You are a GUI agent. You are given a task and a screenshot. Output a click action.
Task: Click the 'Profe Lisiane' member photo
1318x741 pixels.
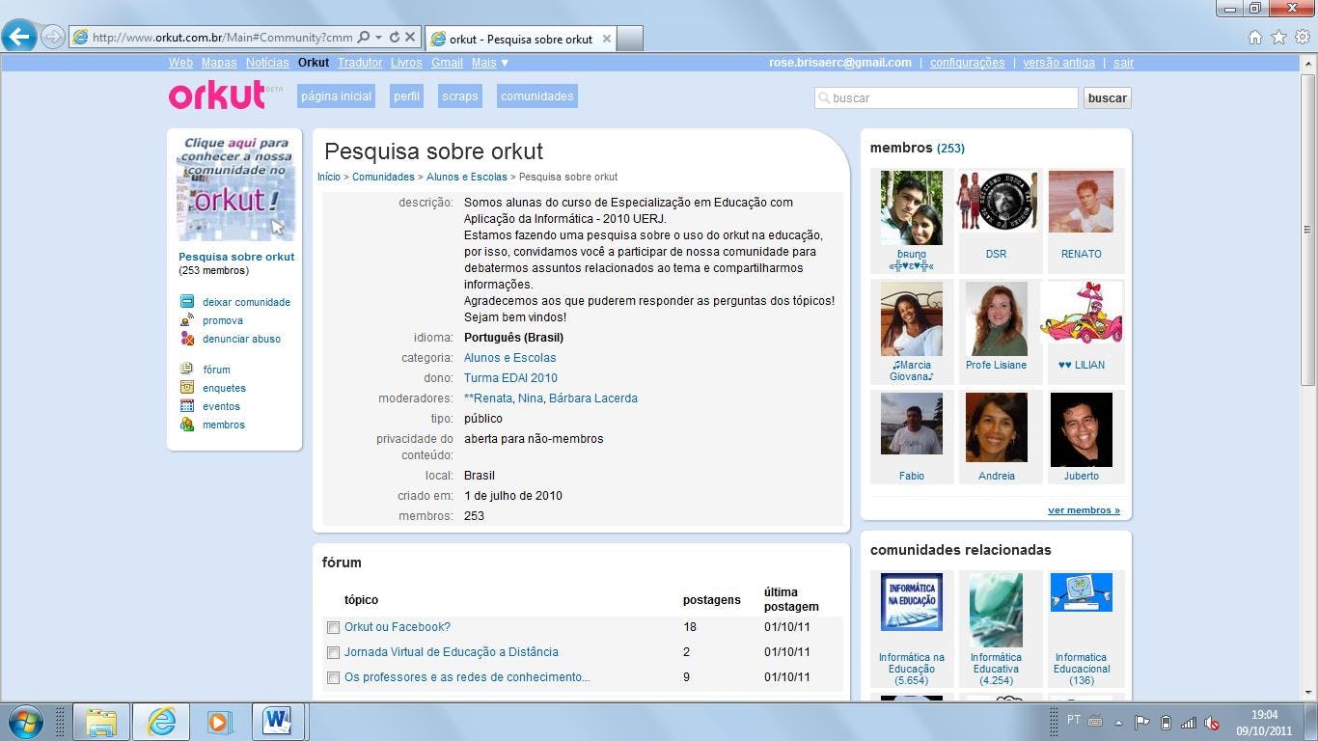click(x=996, y=319)
